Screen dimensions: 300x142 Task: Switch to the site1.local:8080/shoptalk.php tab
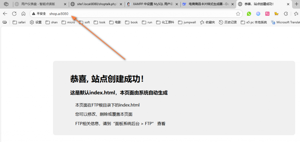[x=96, y=4]
